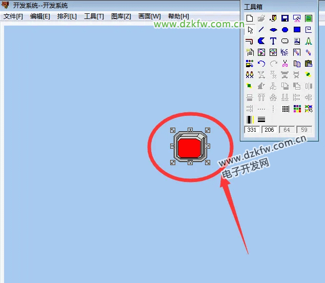Viewport: 325px width, 283px height.
Task: Open the 图库[Z] menu
Action: pyautogui.click(x=121, y=16)
